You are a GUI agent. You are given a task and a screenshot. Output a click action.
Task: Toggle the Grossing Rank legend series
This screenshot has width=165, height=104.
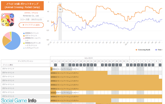coord(143,50)
